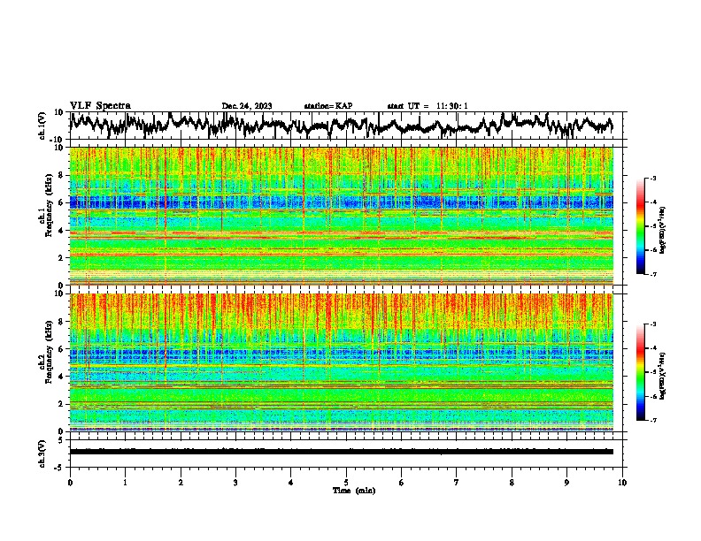Click the ch.3 black voltage band
Screen dimensions: 701x541
pyautogui.click(x=342, y=452)
